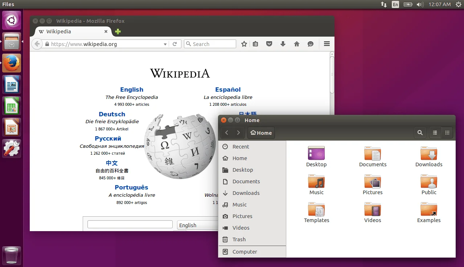Launch LibreOffice Writer from the launcher
The height and width of the screenshot is (267, 464).
pyautogui.click(x=12, y=84)
